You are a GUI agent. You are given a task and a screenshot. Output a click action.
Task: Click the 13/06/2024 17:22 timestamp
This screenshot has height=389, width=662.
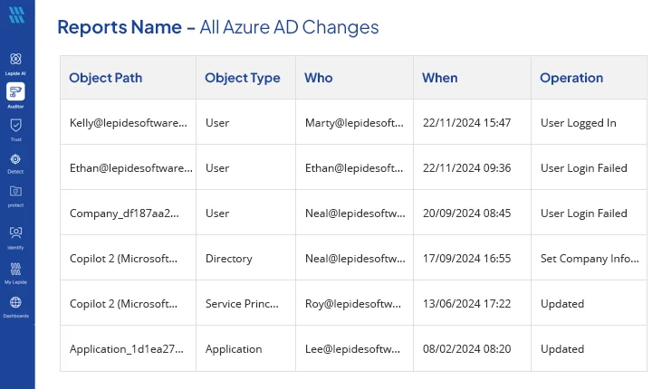point(466,304)
